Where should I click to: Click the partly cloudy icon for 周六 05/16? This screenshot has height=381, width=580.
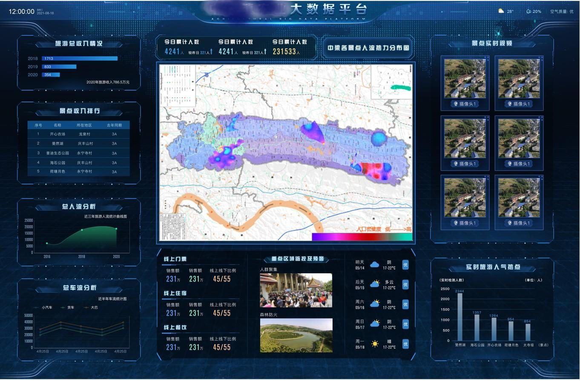[375, 304]
